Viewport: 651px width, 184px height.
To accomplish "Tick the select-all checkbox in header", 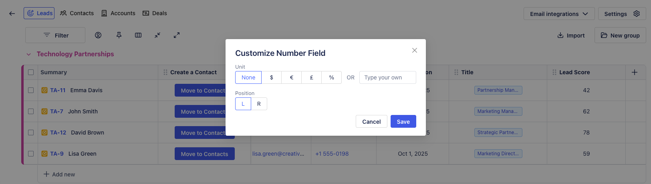I will pos(31,72).
